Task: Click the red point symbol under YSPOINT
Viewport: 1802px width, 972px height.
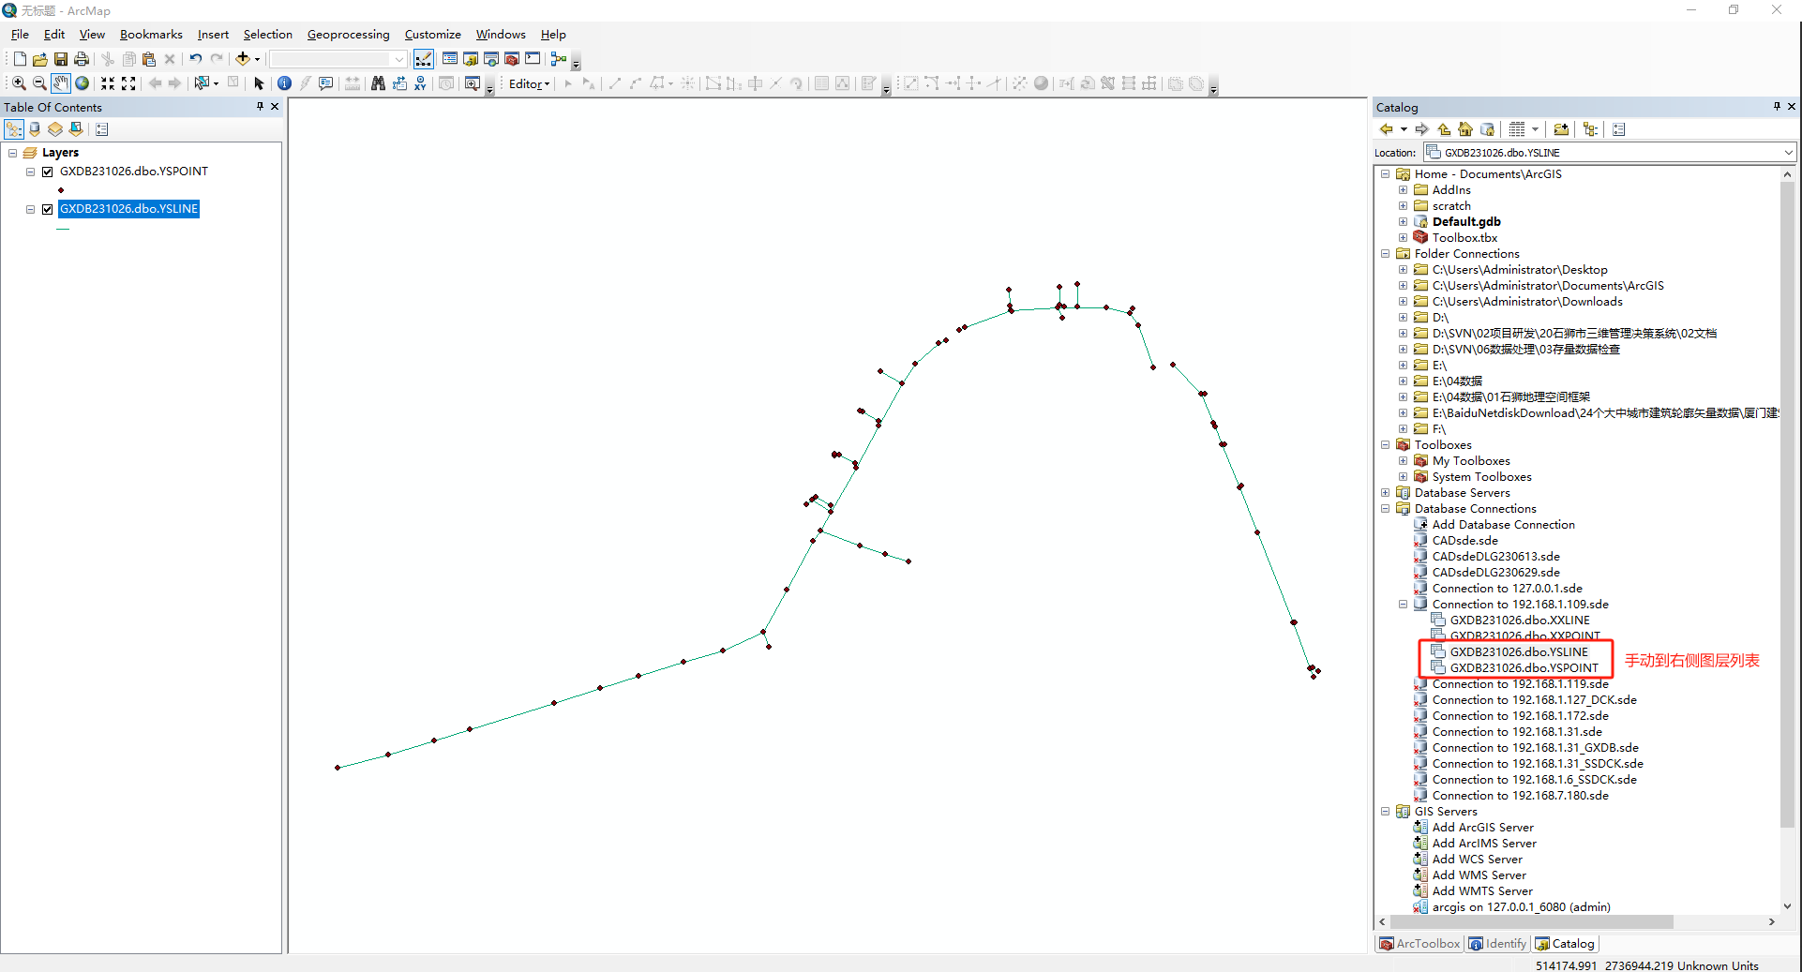Action: pos(61,190)
